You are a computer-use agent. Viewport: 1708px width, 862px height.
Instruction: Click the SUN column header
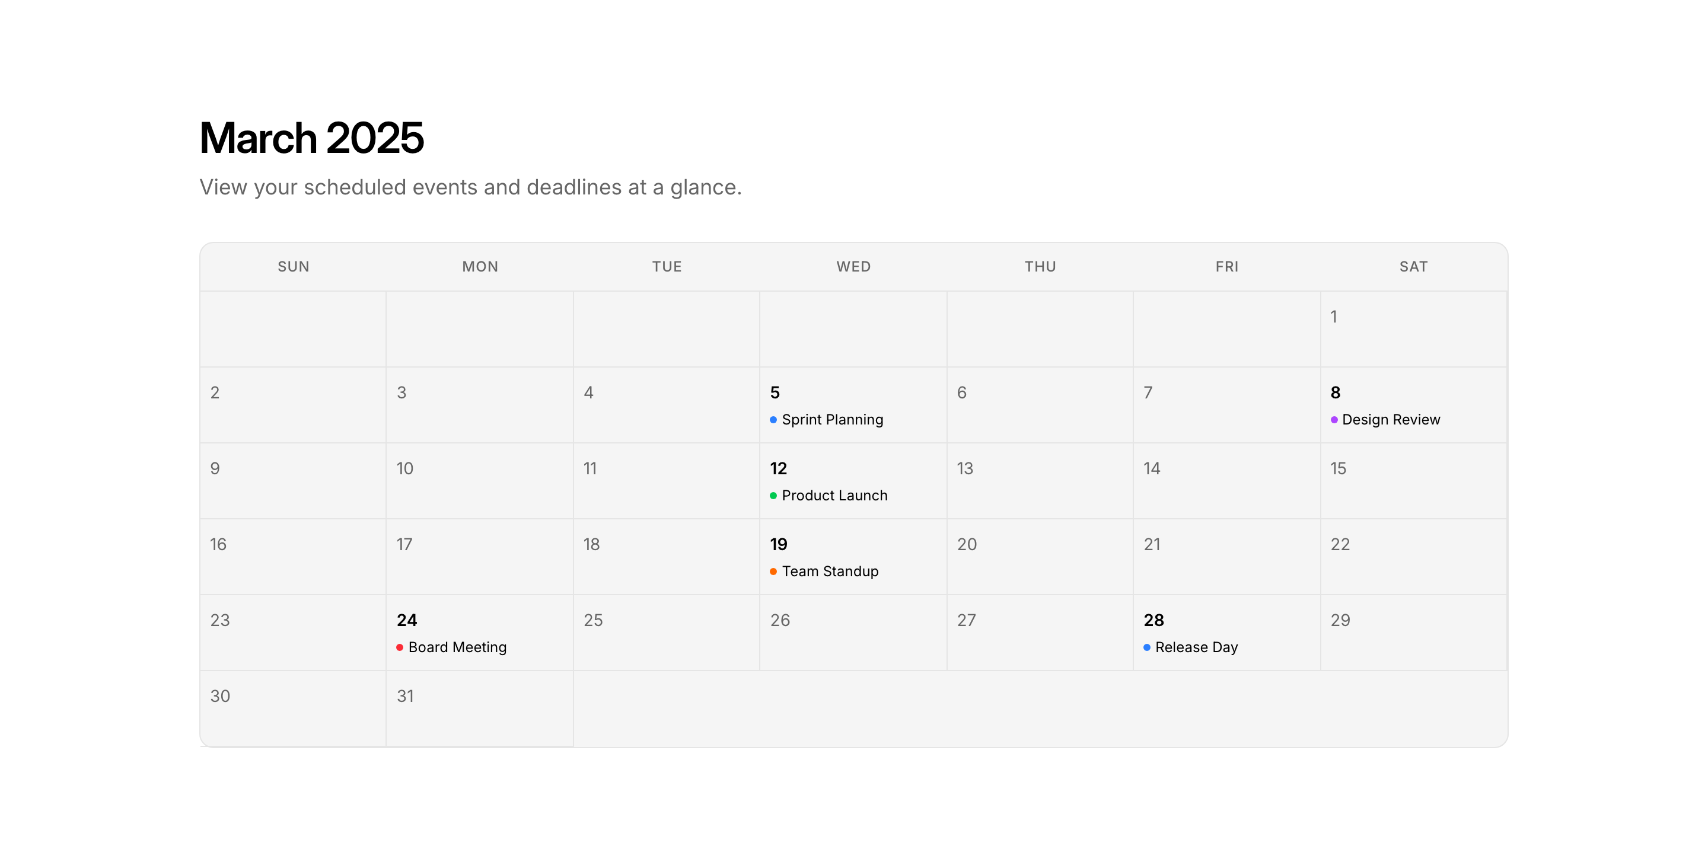click(293, 266)
